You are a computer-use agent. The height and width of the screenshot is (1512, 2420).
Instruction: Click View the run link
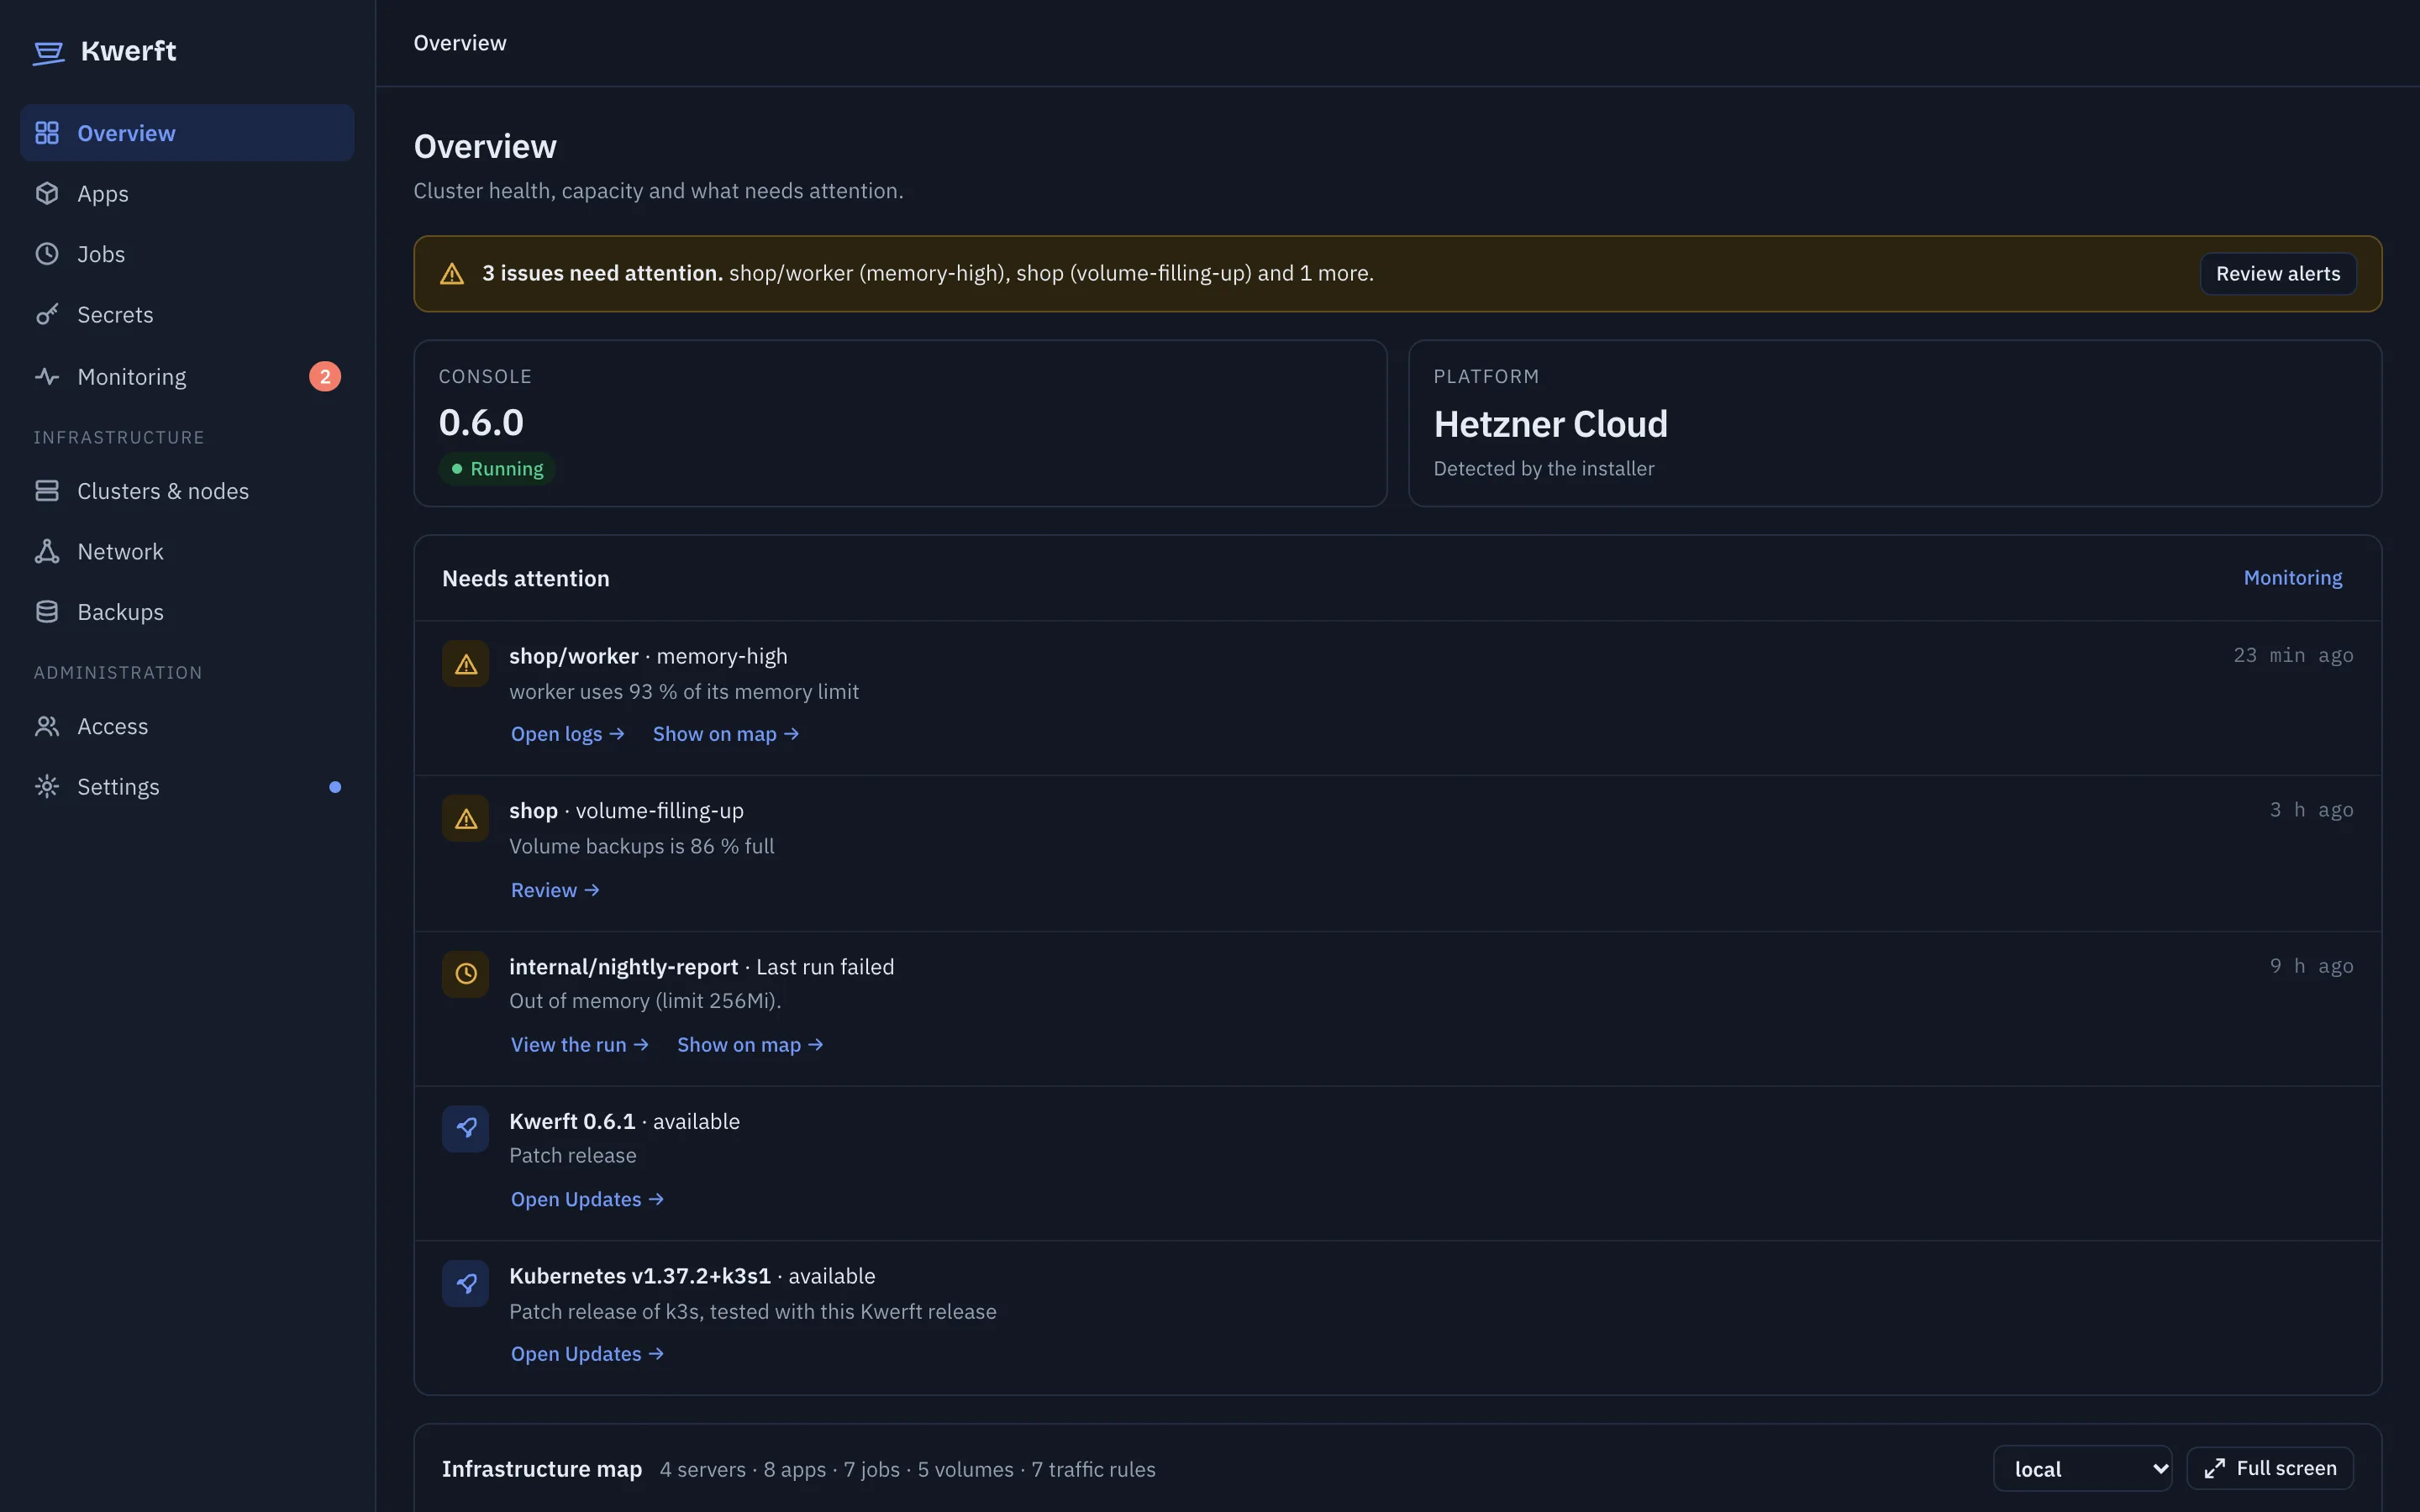pyautogui.click(x=580, y=1045)
